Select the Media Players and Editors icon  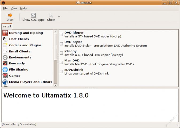pos(5,82)
